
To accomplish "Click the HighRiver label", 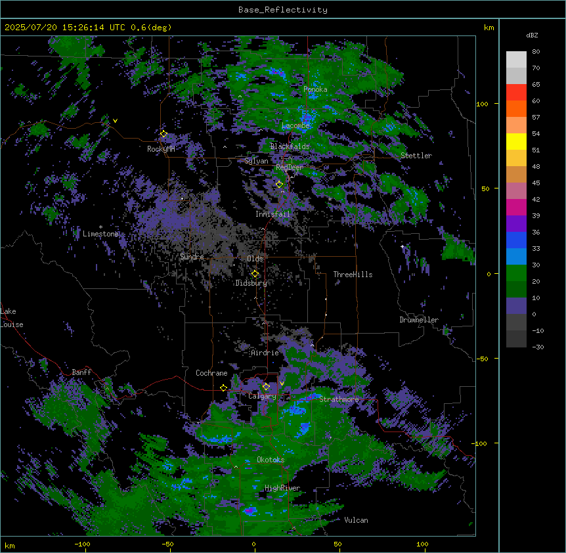I will [282, 488].
